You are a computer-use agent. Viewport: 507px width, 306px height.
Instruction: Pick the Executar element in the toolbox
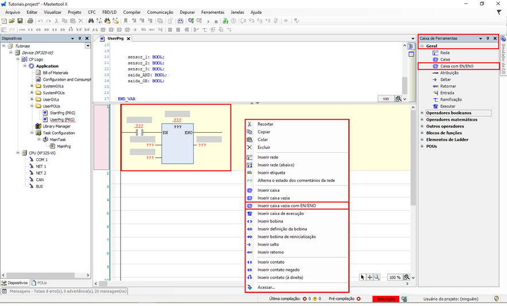coord(447,106)
